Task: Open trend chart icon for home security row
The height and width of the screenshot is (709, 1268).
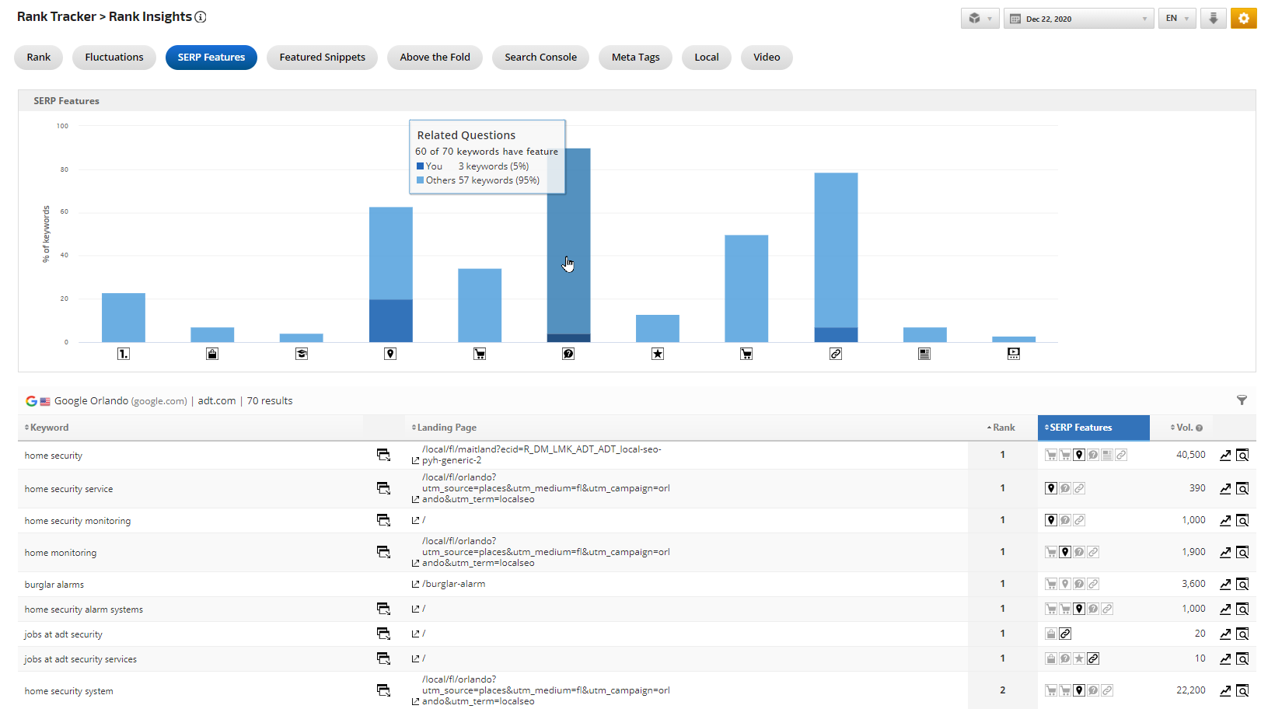Action: pyautogui.click(x=1225, y=456)
